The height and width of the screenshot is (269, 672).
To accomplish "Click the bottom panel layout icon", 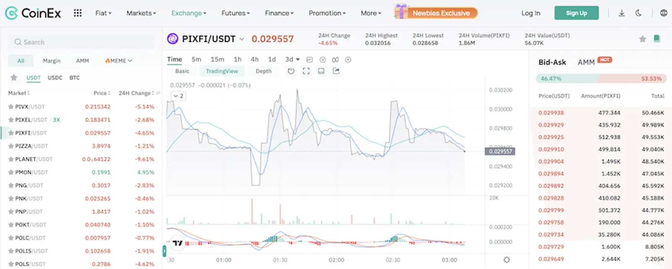I will click(x=321, y=71).
